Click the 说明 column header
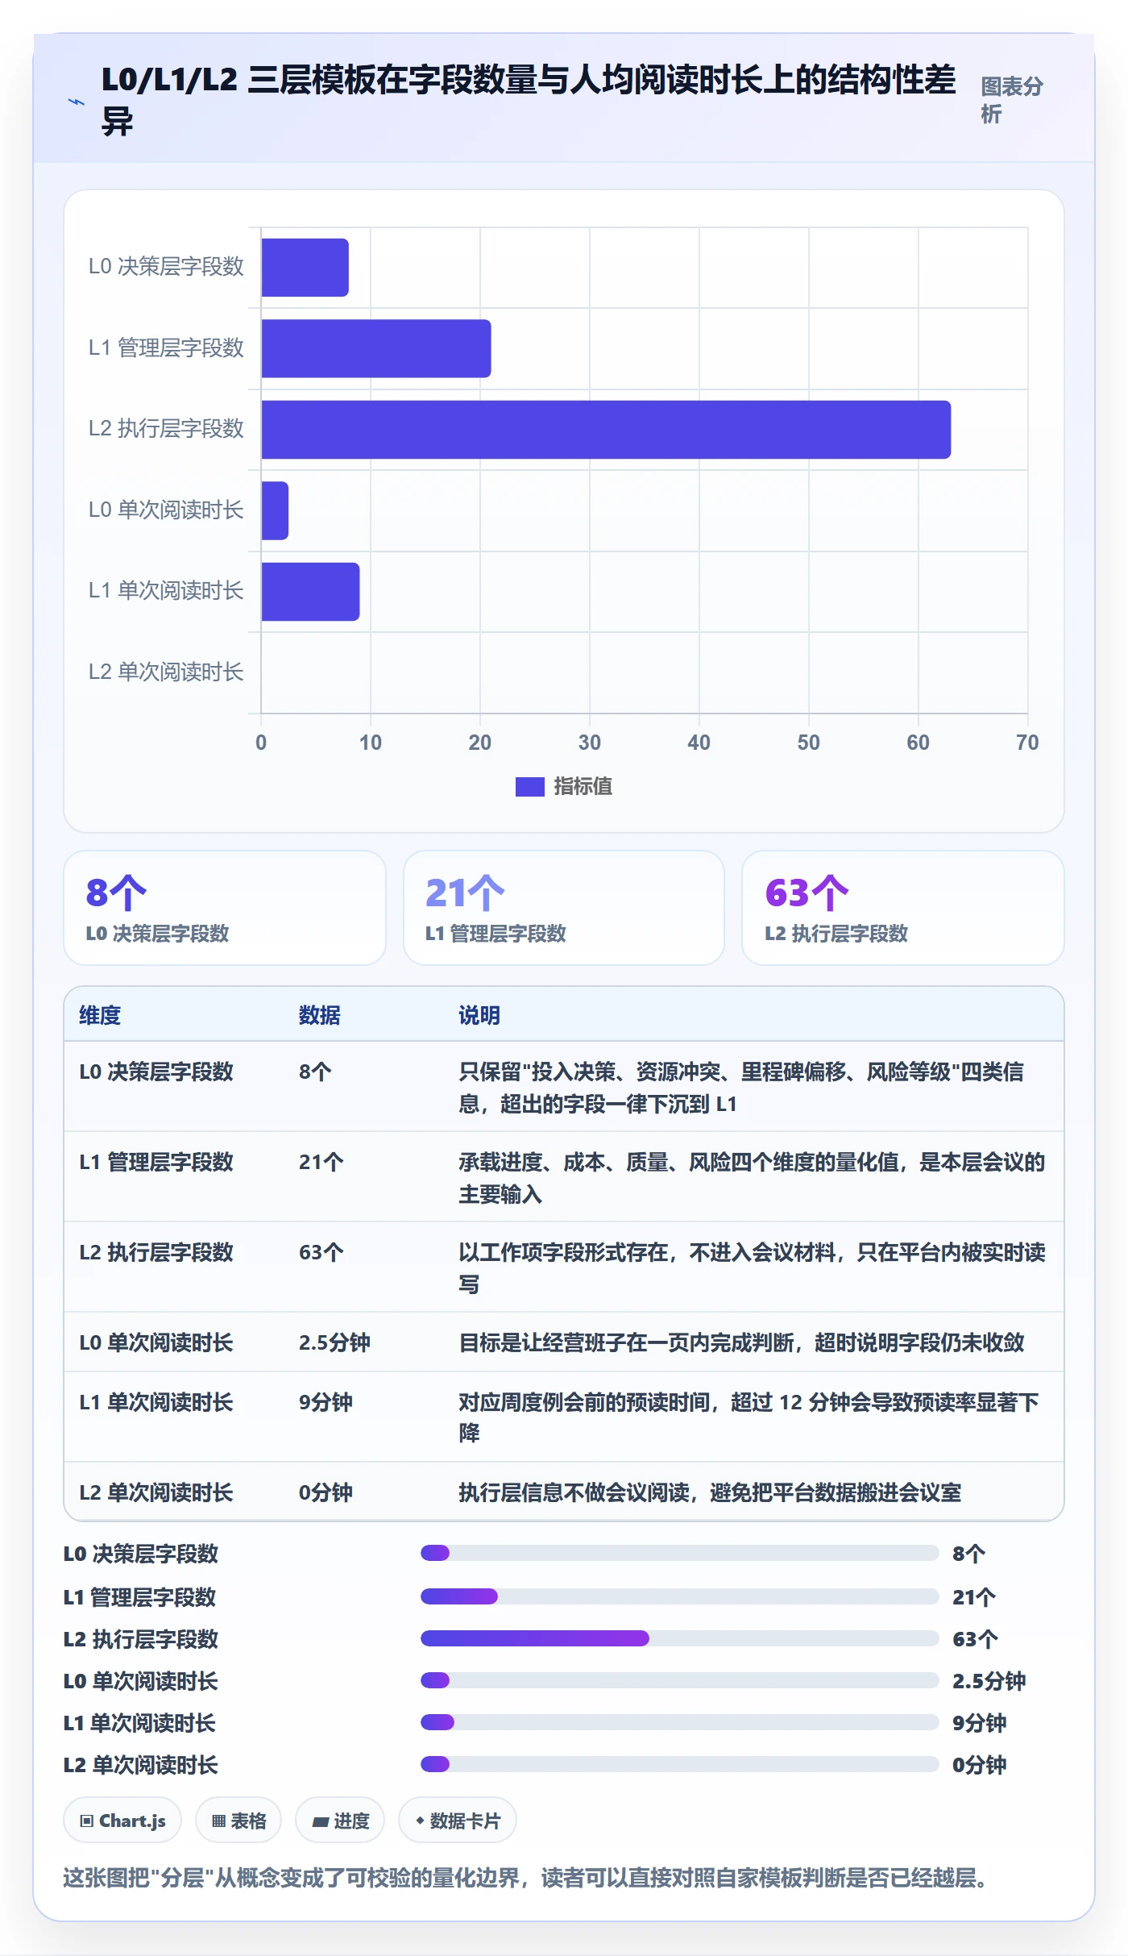The image size is (1128, 1956). [479, 1015]
